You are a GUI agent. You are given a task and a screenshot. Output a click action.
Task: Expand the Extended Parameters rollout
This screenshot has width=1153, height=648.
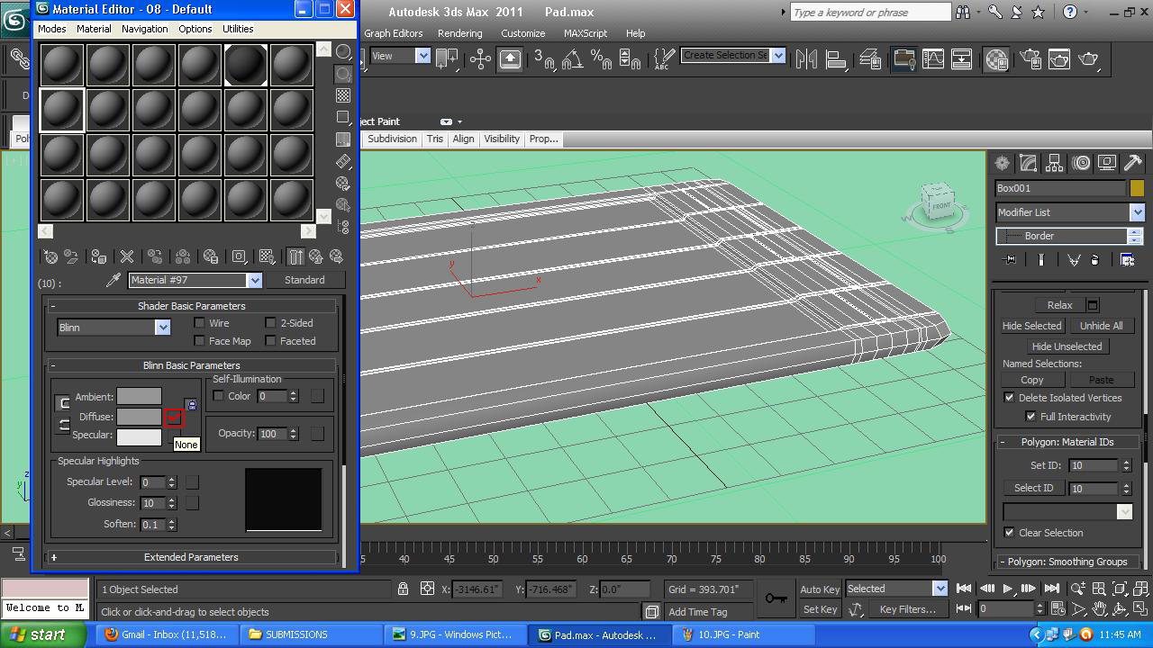(x=191, y=557)
